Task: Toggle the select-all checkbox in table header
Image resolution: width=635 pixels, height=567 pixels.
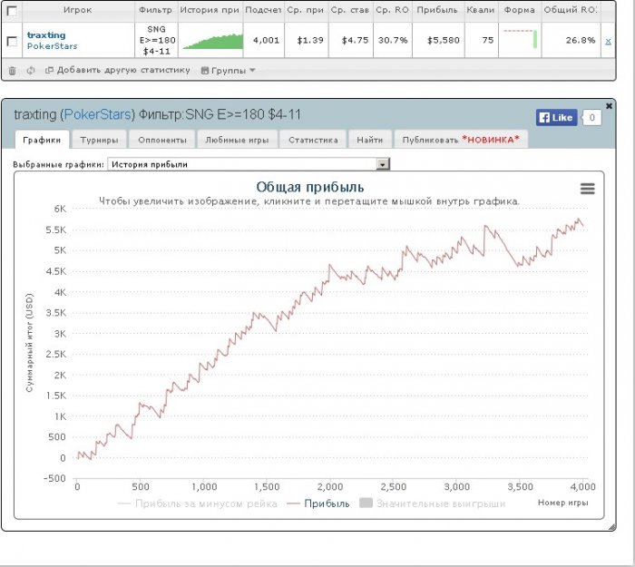Action: tap(12, 11)
